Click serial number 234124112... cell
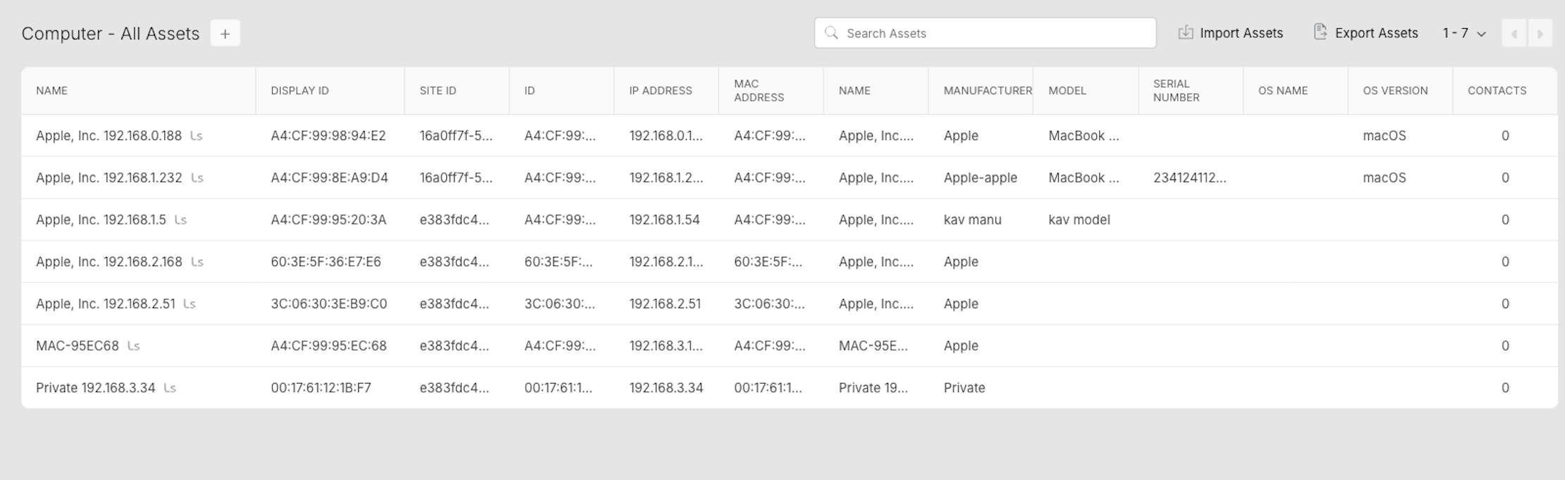The height and width of the screenshot is (480, 1565). [1190, 178]
